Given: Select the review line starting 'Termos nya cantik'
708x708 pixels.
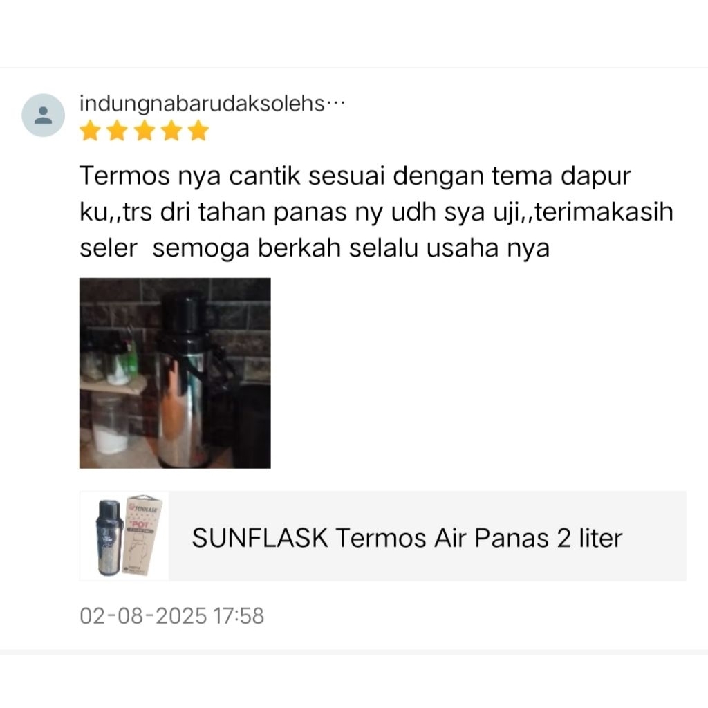Looking at the screenshot, I should point(355,176).
